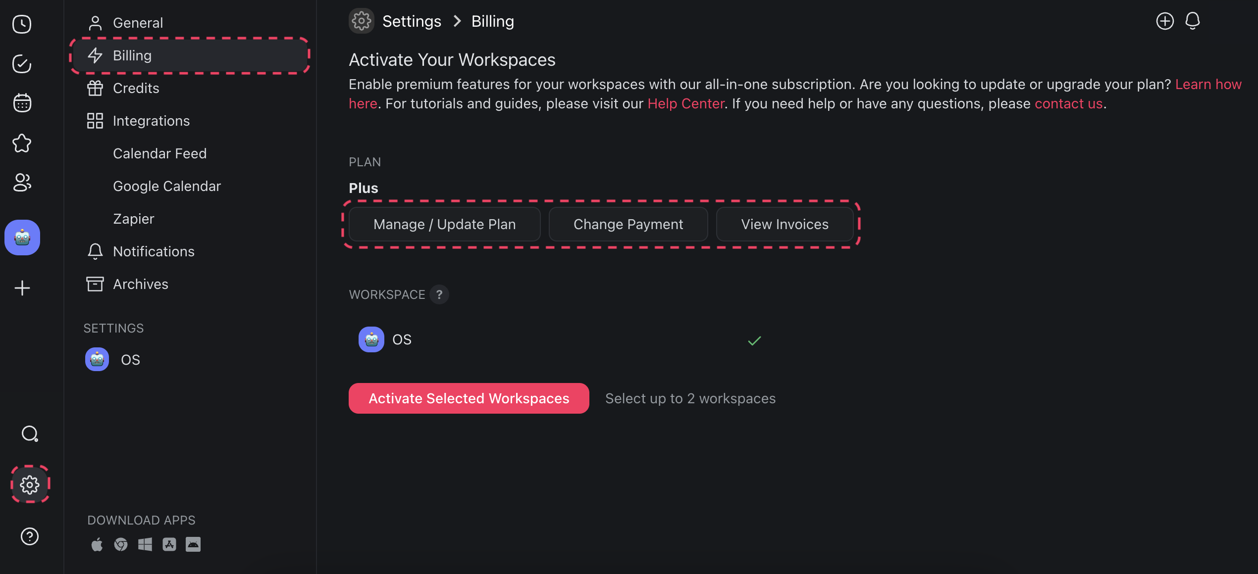
Task: Click the notifications bell in top bar
Action: [1193, 21]
